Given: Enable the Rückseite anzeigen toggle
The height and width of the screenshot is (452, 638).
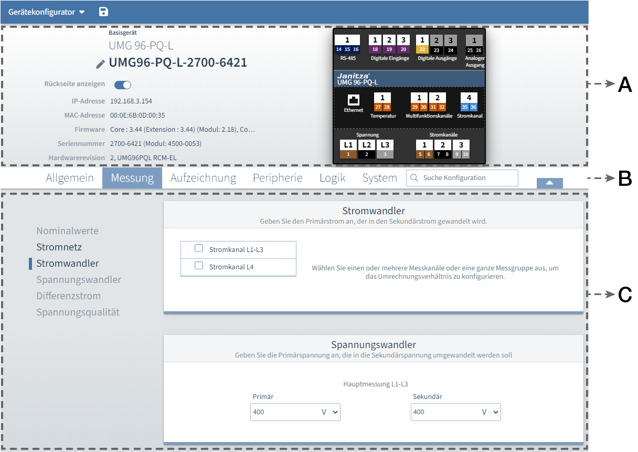Looking at the screenshot, I should point(122,85).
